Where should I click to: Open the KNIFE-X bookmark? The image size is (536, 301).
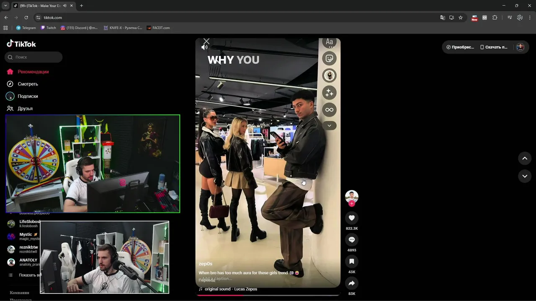[123, 28]
